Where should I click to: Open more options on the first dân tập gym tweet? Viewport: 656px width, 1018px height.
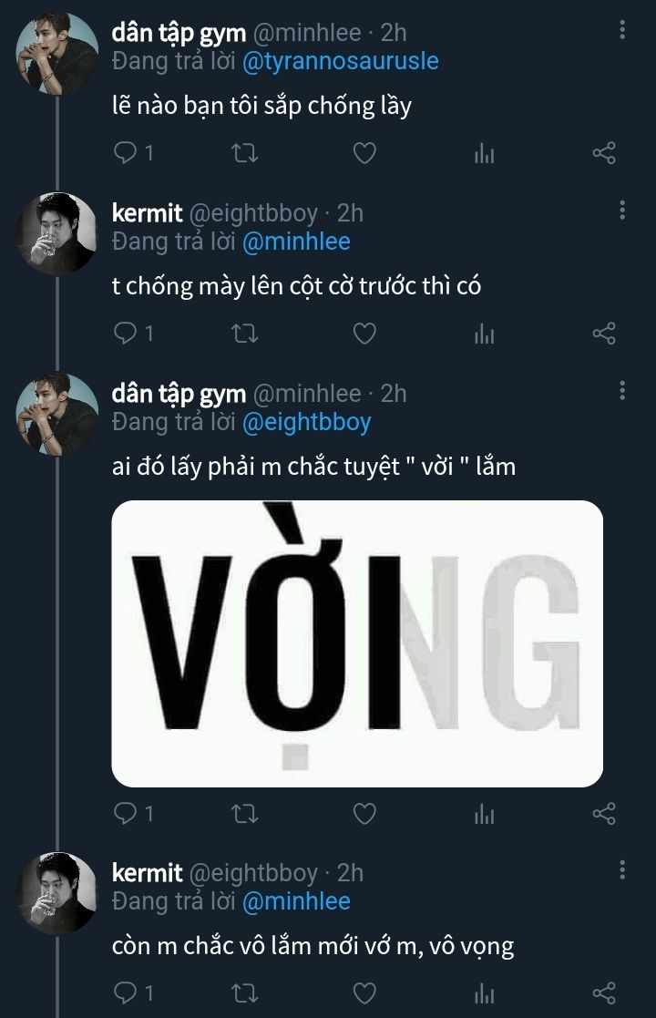[622, 31]
